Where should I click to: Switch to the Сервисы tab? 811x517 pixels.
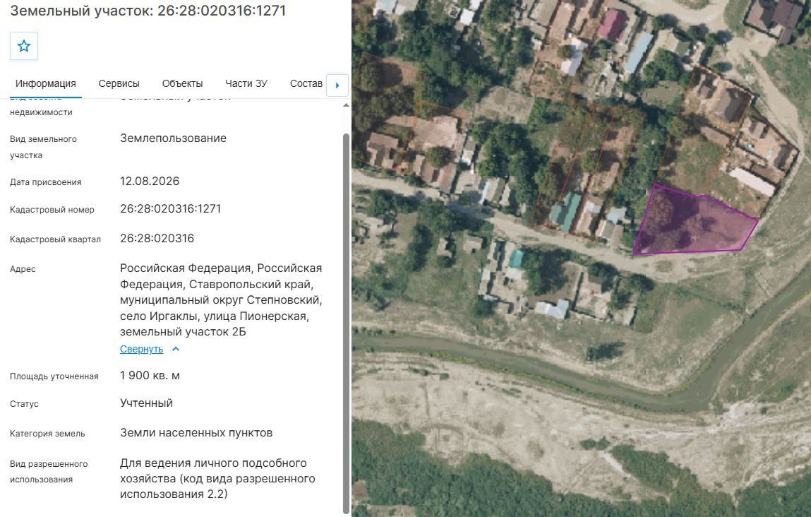[x=119, y=84]
